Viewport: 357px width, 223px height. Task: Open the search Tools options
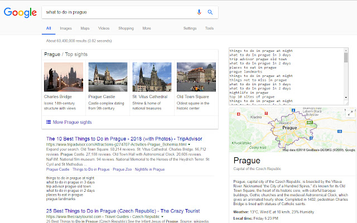click(209, 28)
